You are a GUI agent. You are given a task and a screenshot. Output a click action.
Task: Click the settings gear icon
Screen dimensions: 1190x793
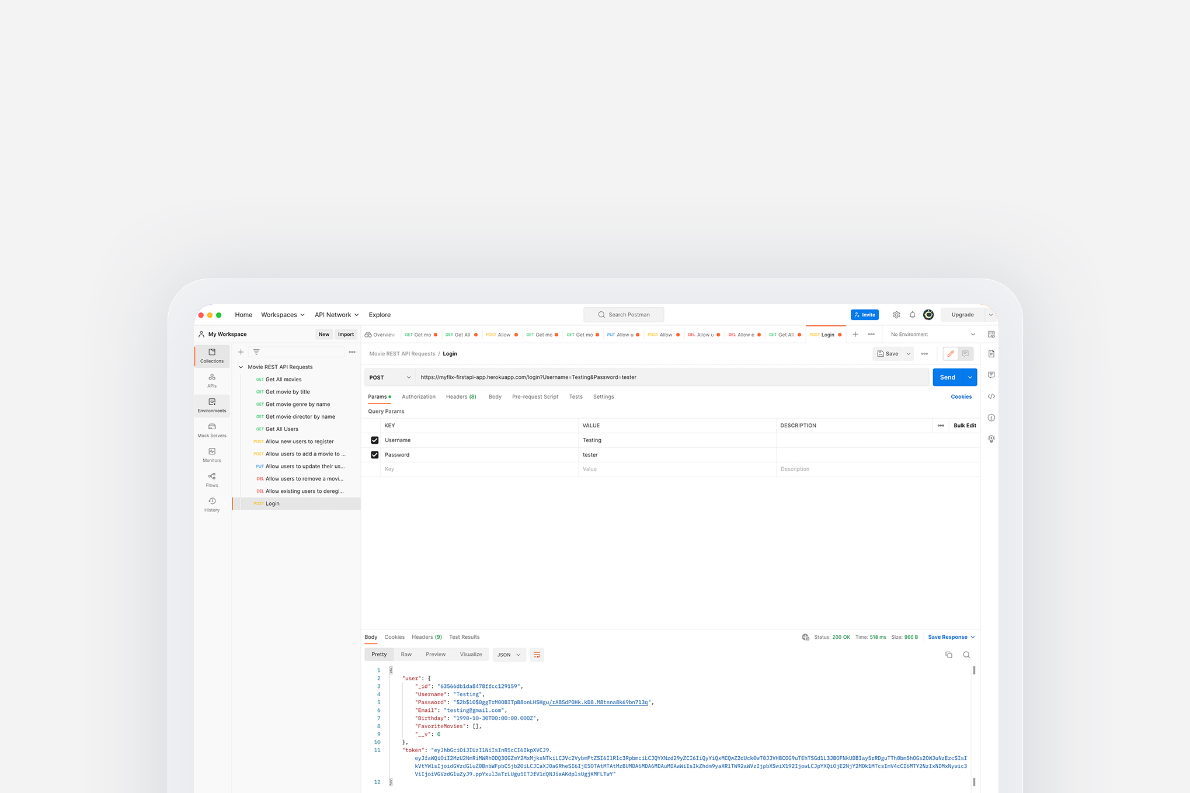896,315
